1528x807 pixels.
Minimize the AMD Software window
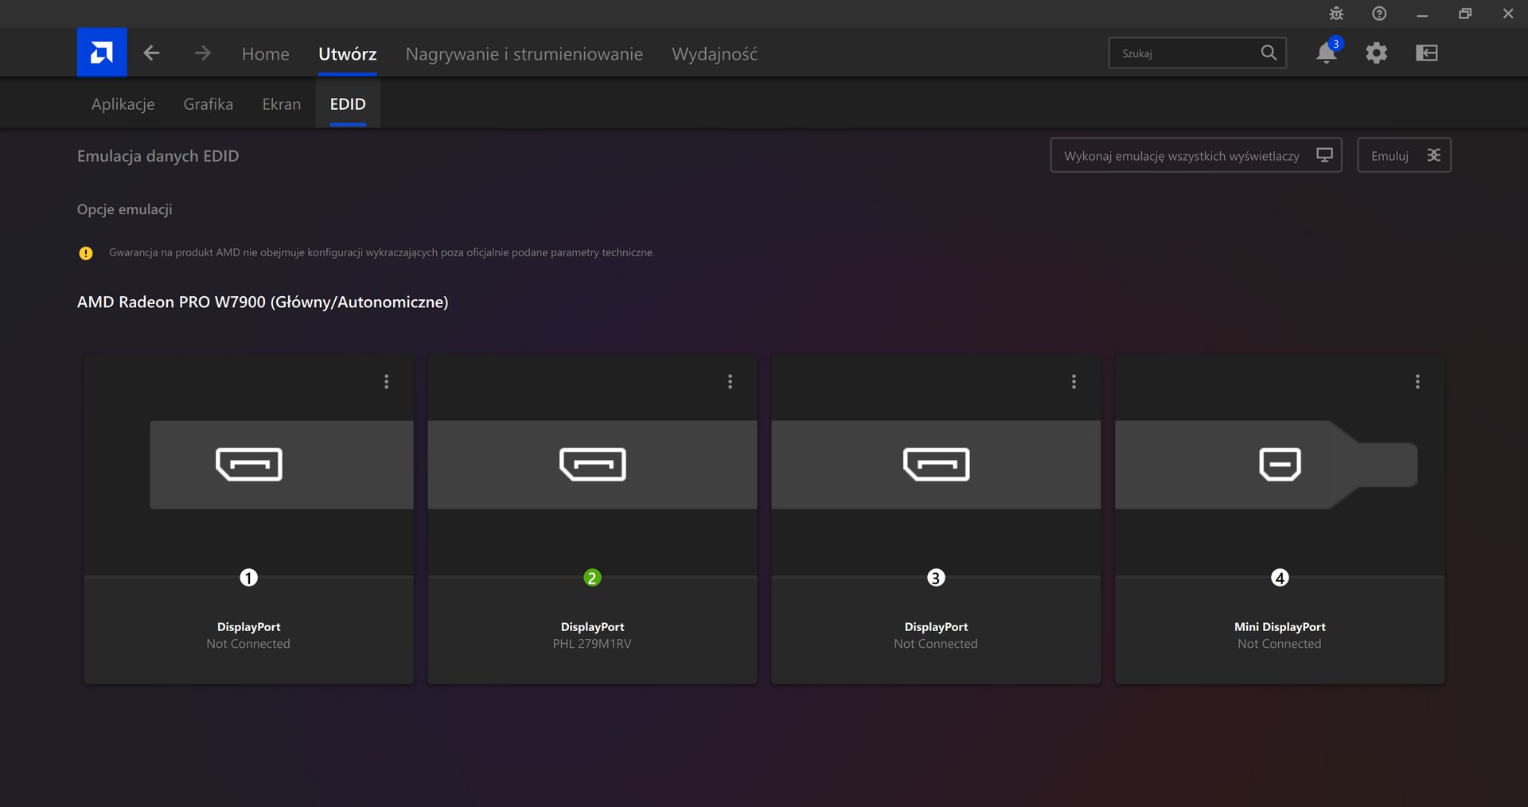[1422, 14]
